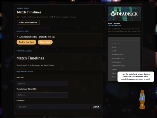Click the lava lamp AI helper icon
Screen dimensions: 157x118
(x=142, y=99)
